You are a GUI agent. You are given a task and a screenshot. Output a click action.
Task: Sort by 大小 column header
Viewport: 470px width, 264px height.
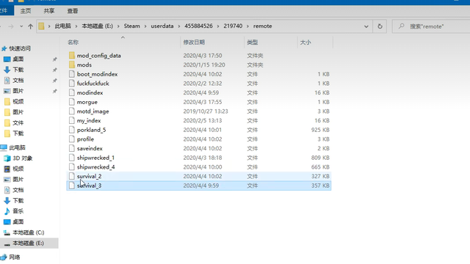tap(305, 43)
